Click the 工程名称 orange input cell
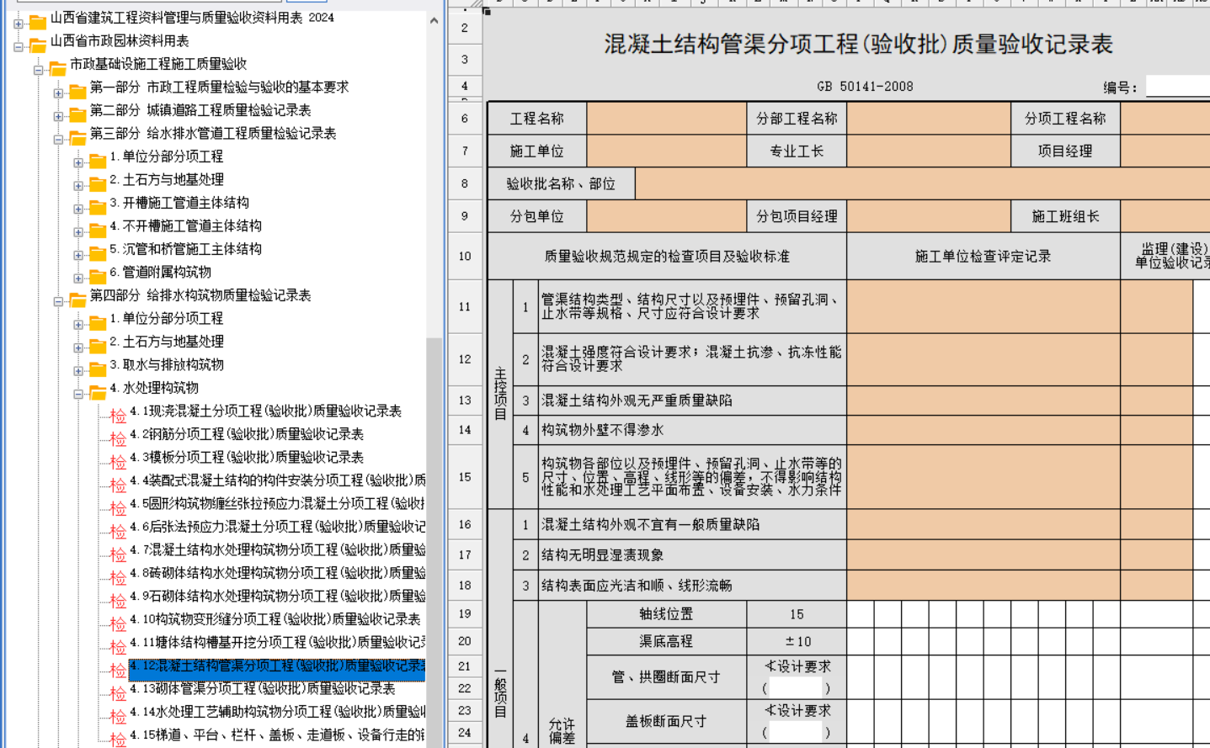1210x748 pixels. tap(666, 119)
